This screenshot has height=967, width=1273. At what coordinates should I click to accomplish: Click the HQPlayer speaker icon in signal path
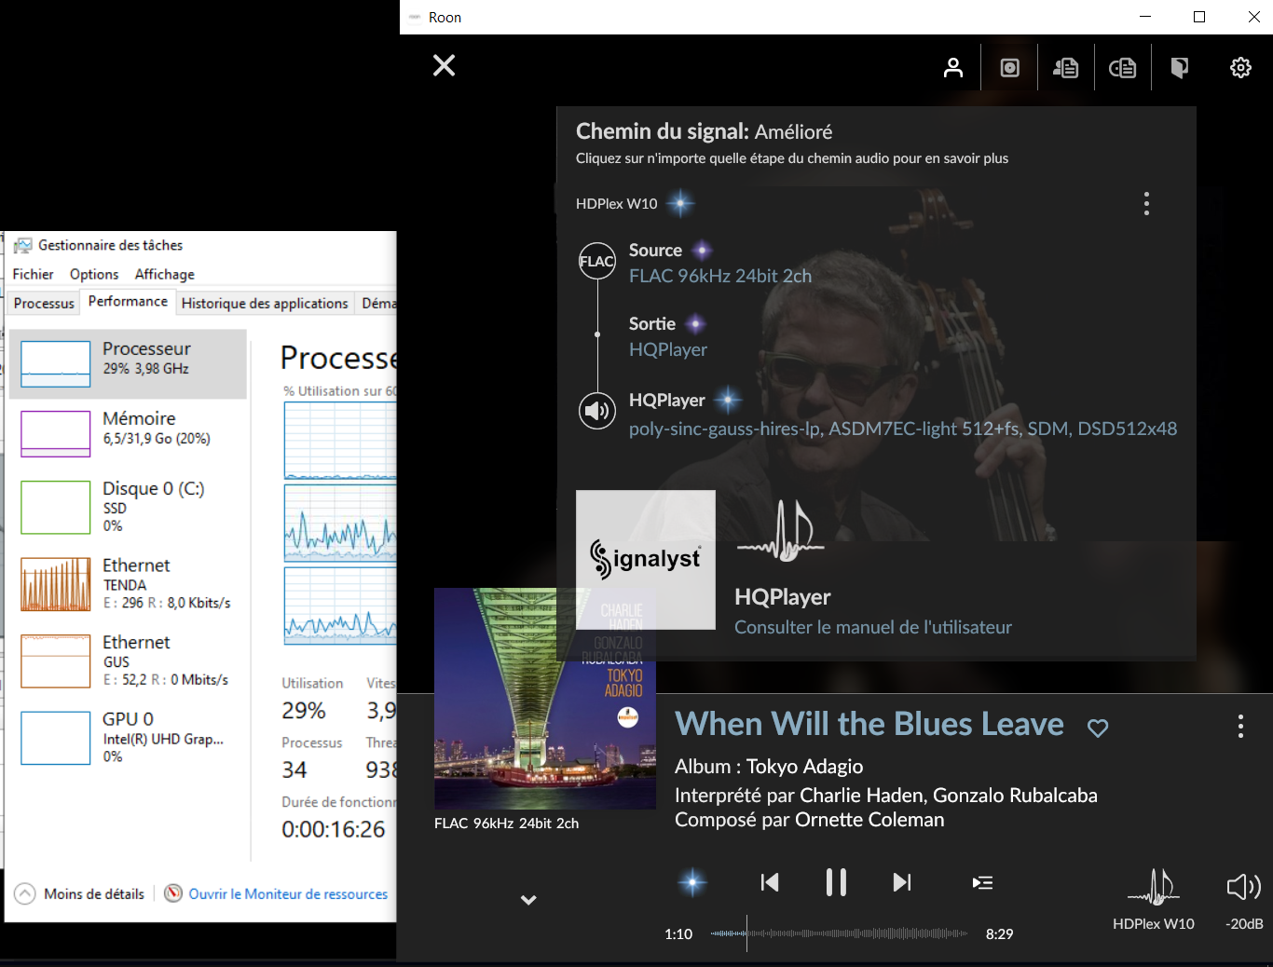point(597,410)
